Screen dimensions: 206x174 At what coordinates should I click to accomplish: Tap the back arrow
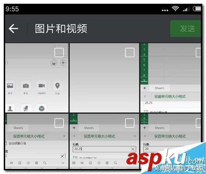click(14, 29)
